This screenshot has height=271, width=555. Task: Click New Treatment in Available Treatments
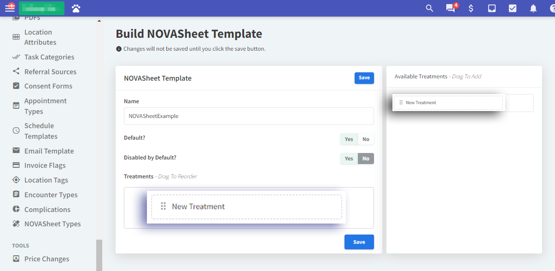pos(447,103)
